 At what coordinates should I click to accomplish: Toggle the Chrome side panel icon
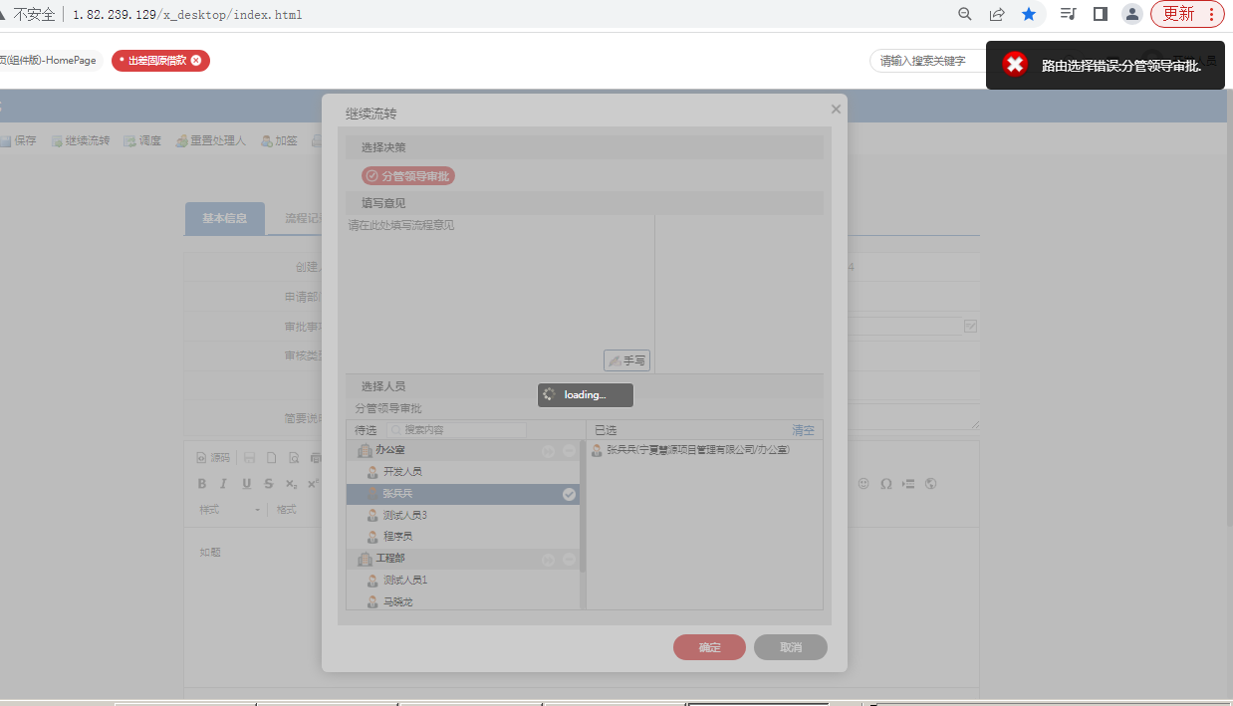click(x=1101, y=14)
